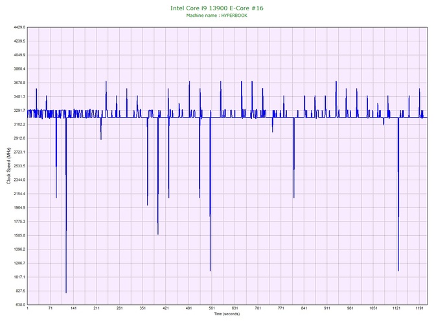Click the y-axis value "1017.1"
The width and height of the screenshot is (434, 325).
(19, 277)
